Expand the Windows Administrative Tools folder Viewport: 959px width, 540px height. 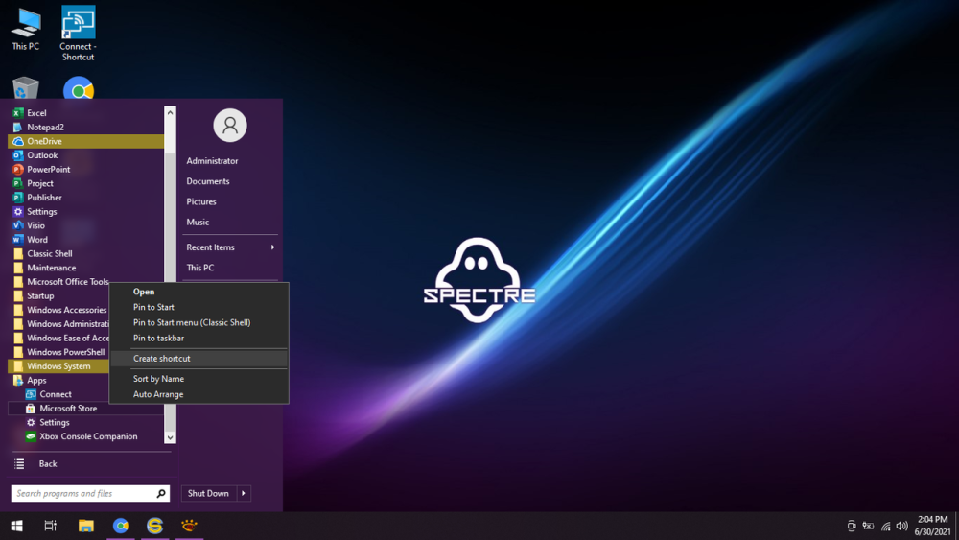59,324
